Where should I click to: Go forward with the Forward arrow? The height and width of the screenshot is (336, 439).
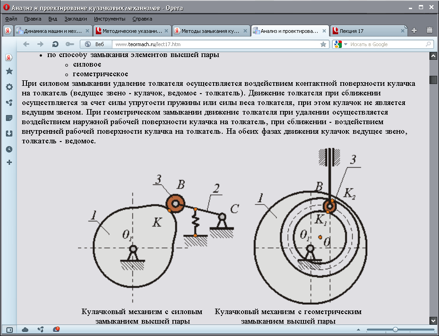(x=40, y=44)
